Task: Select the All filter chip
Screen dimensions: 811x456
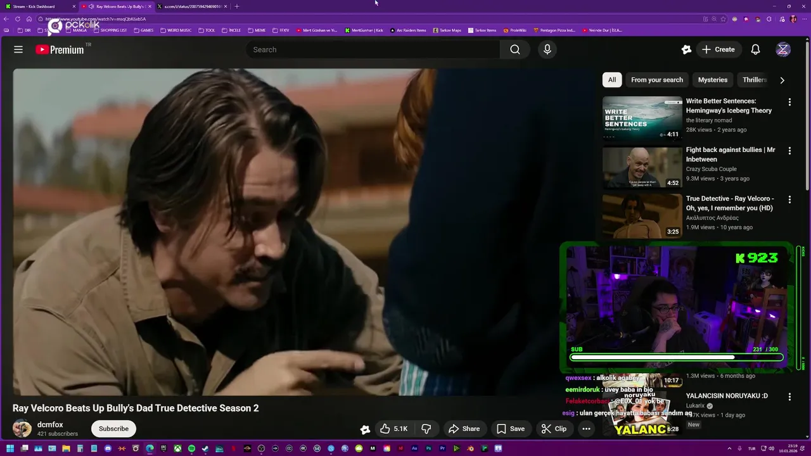Action: click(612, 80)
